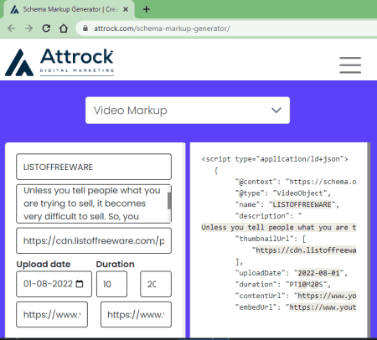Click the Upload date label
377x340 pixels.
(44, 264)
